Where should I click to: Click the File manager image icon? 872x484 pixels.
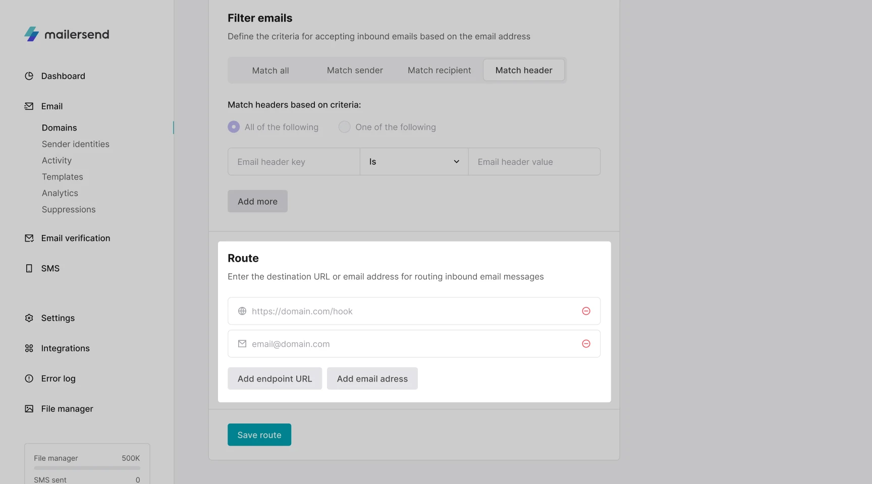(x=29, y=409)
